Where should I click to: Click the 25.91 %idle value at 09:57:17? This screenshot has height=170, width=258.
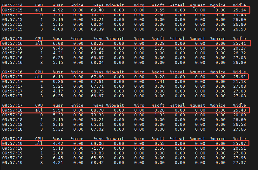(x=239, y=77)
